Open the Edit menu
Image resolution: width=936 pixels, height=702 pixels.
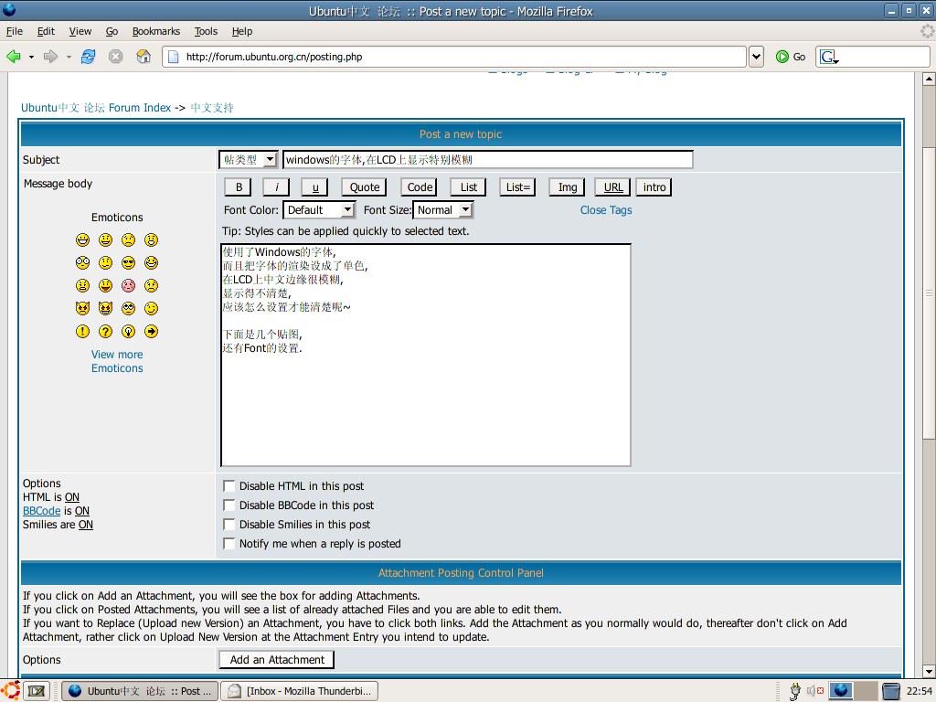[x=46, y=31]
